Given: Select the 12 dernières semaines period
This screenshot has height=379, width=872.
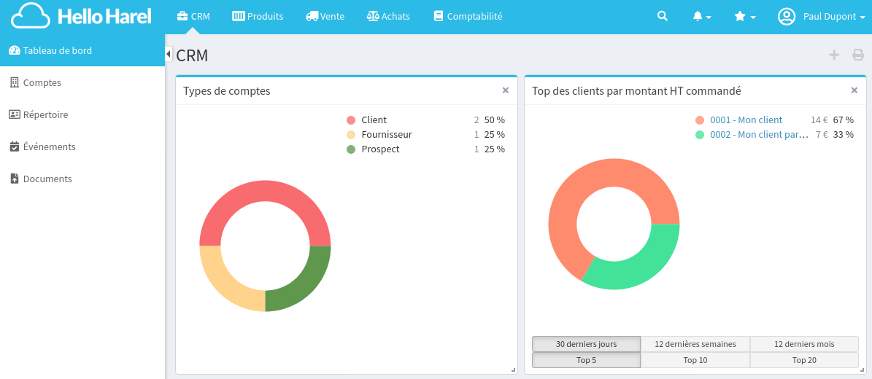Looking at the screenshot, I should pyautogui.click(x=695, y=344).
